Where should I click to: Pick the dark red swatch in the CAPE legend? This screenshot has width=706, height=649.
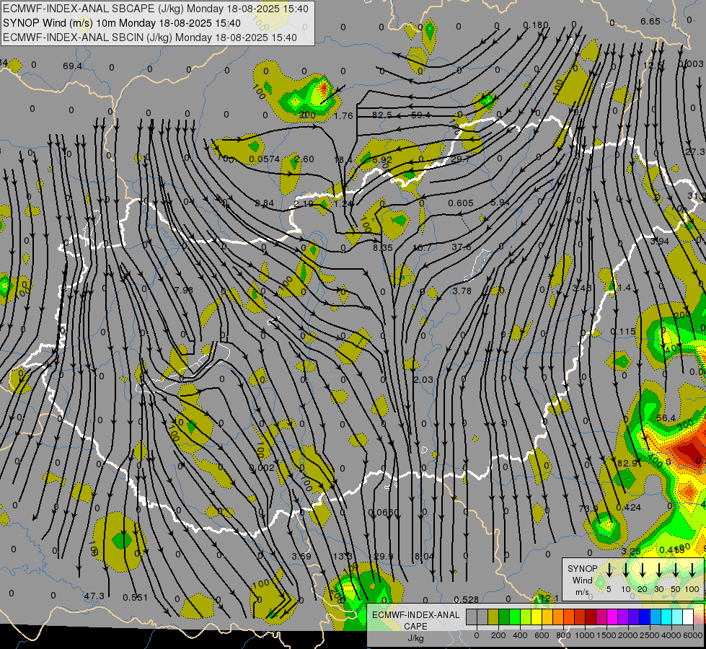[591, 617]
